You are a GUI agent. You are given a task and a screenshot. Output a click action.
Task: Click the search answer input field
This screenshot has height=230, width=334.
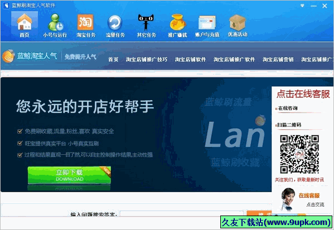(182, 214)
